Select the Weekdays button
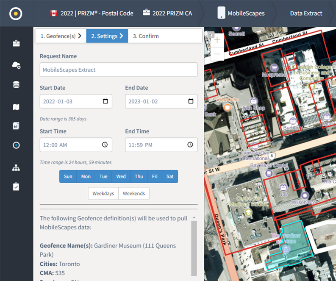The image size is (336, 281). [103, 194]
